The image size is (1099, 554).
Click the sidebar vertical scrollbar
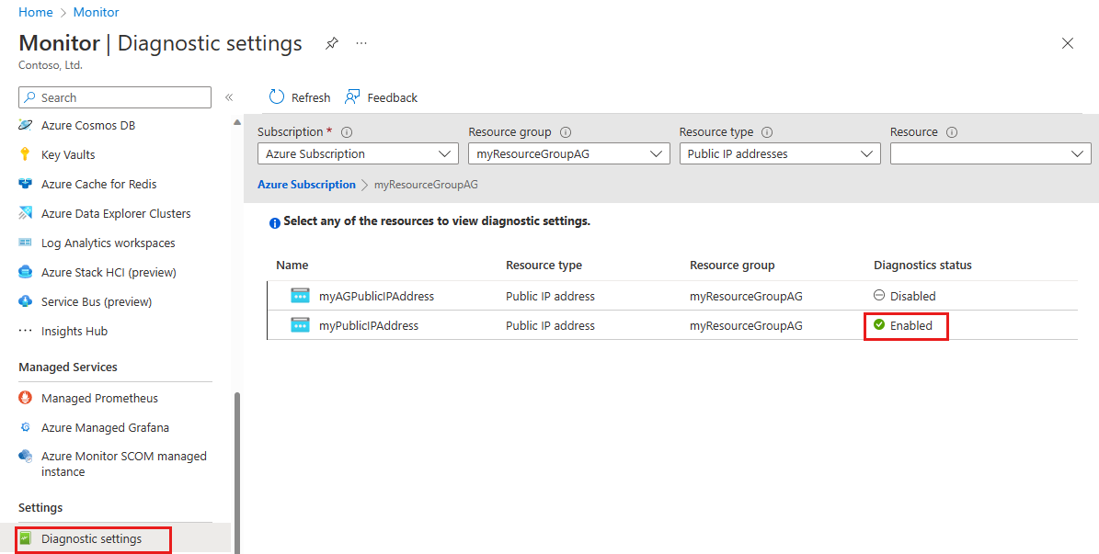coord(237,459)
